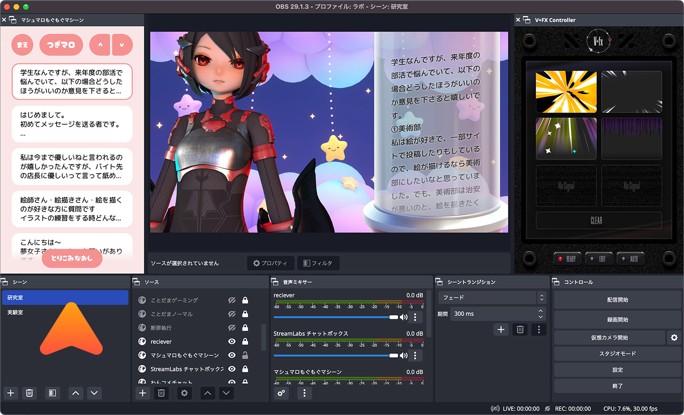This screenshot has height=415, width=684.
Task: Open source settings via the gear icon
Action: [x=184, y=393]
